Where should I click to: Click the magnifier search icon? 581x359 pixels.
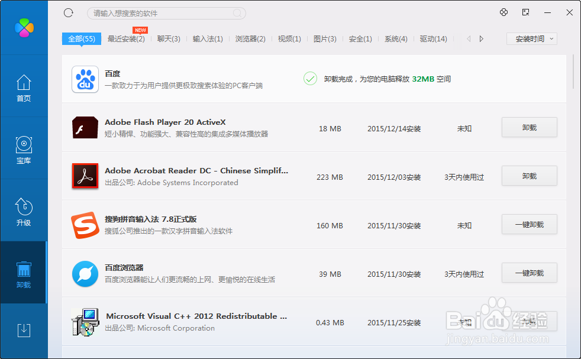237,14
